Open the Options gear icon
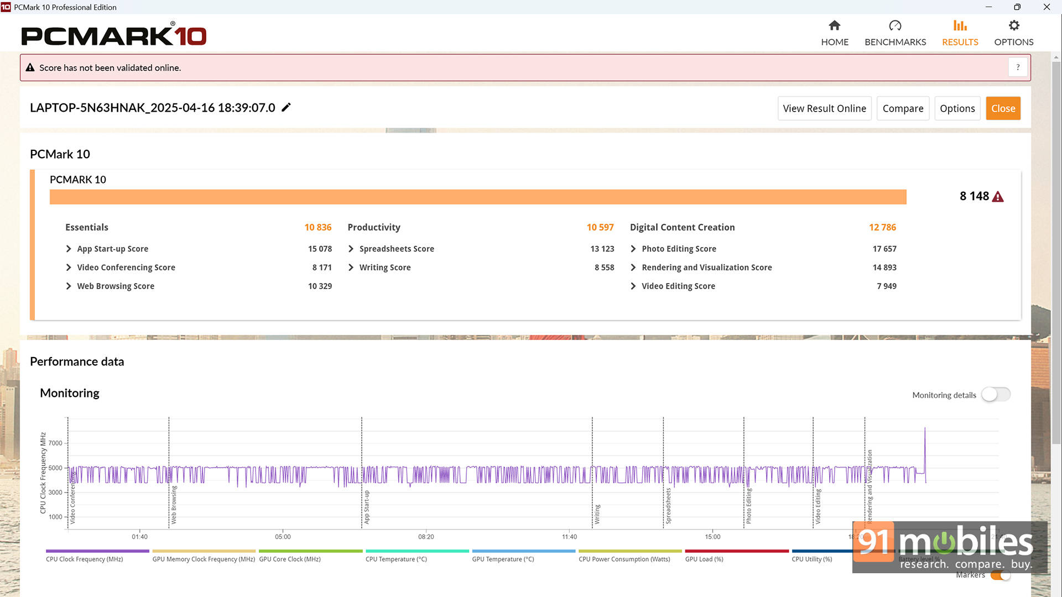This screenshot has width=1062, height=597. point(1013,25)
